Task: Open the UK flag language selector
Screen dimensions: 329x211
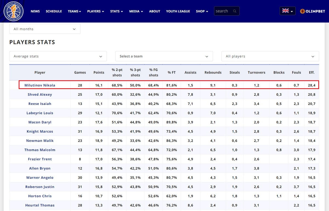Action: (287, 11)
